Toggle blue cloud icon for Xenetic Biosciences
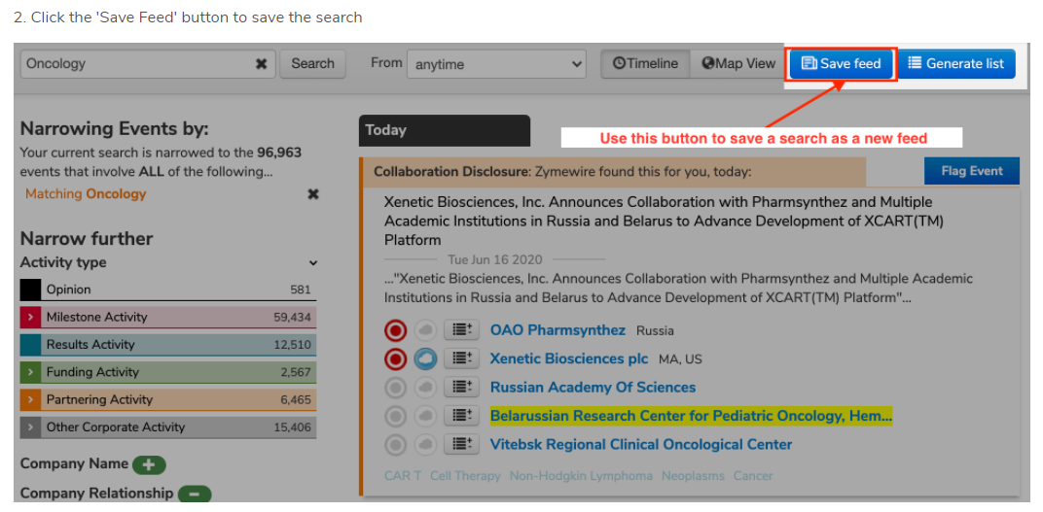Screen dimensions: 1043x512 coord(425,359)
